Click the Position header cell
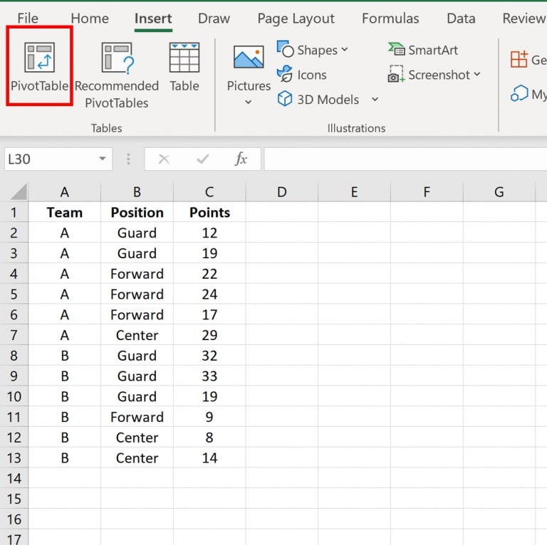 pyautogui.click(x=137, y=212)
